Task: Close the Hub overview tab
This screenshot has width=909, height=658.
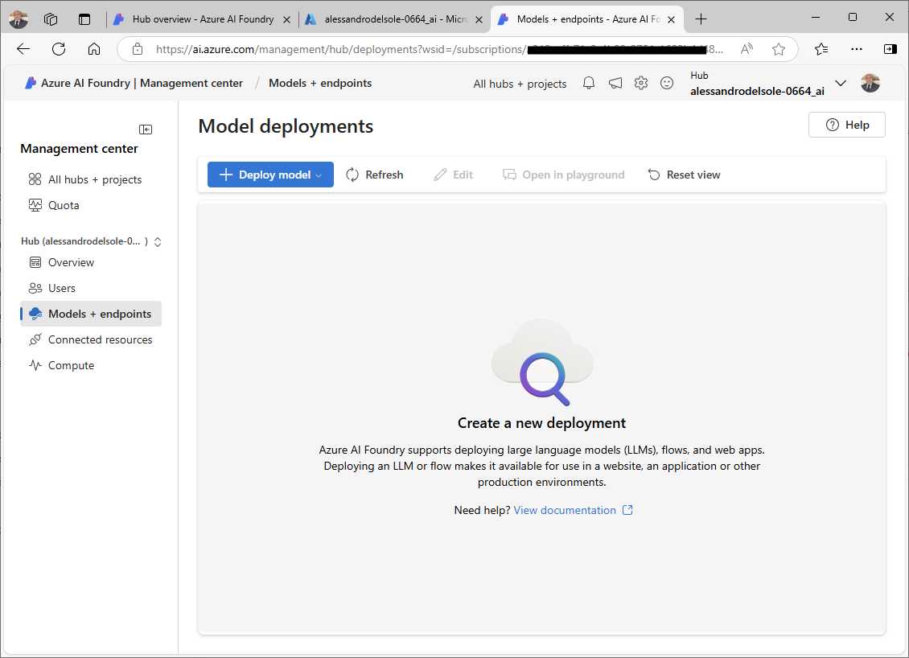Action: coord(286,20)
